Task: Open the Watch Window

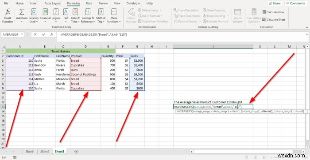Action: (237, 16)
